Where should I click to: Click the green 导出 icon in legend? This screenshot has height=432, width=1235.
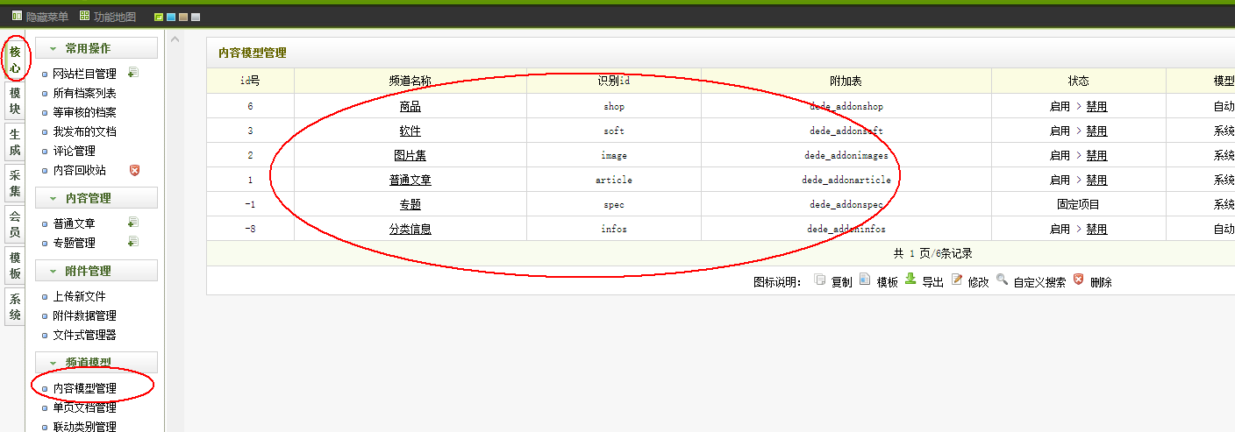pyautogui.click(x=910, y=280)
